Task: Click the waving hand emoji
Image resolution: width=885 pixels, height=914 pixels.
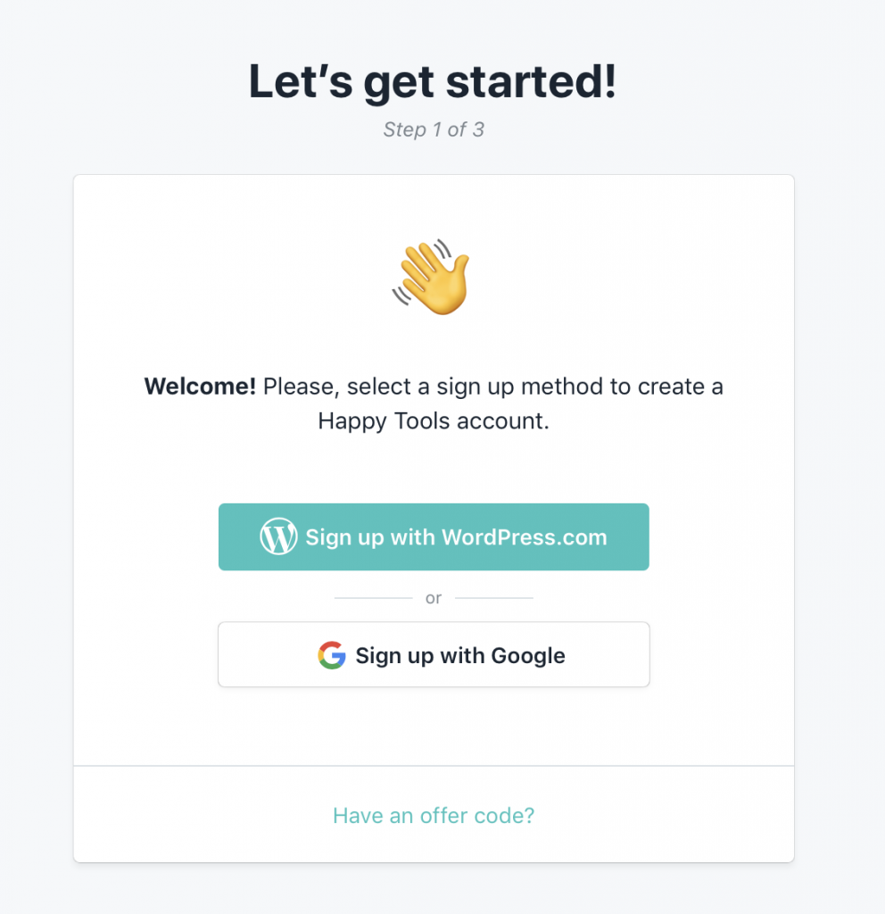Action: coord(431,277)
